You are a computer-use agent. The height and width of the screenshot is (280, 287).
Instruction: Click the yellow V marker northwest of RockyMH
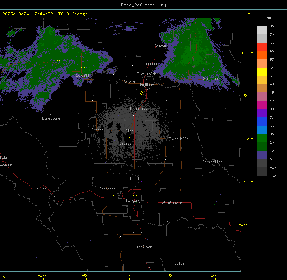[58, 61]
